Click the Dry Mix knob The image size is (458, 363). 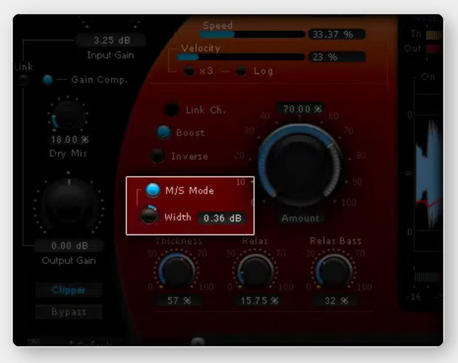click(x=68, y=115)
